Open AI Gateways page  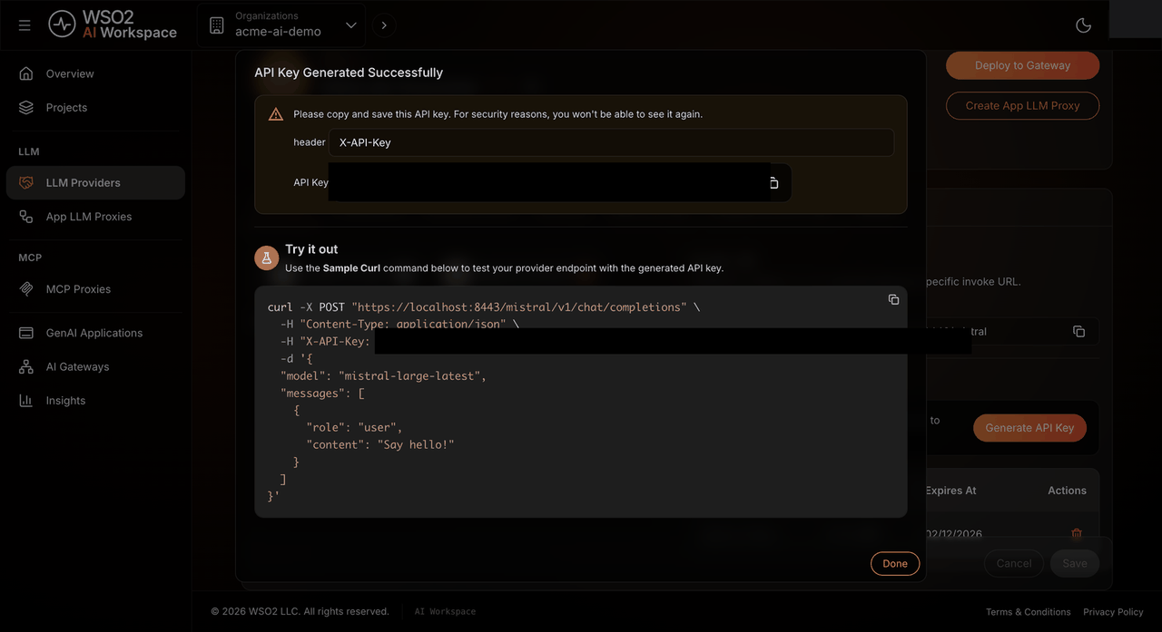tap(95, 366)
